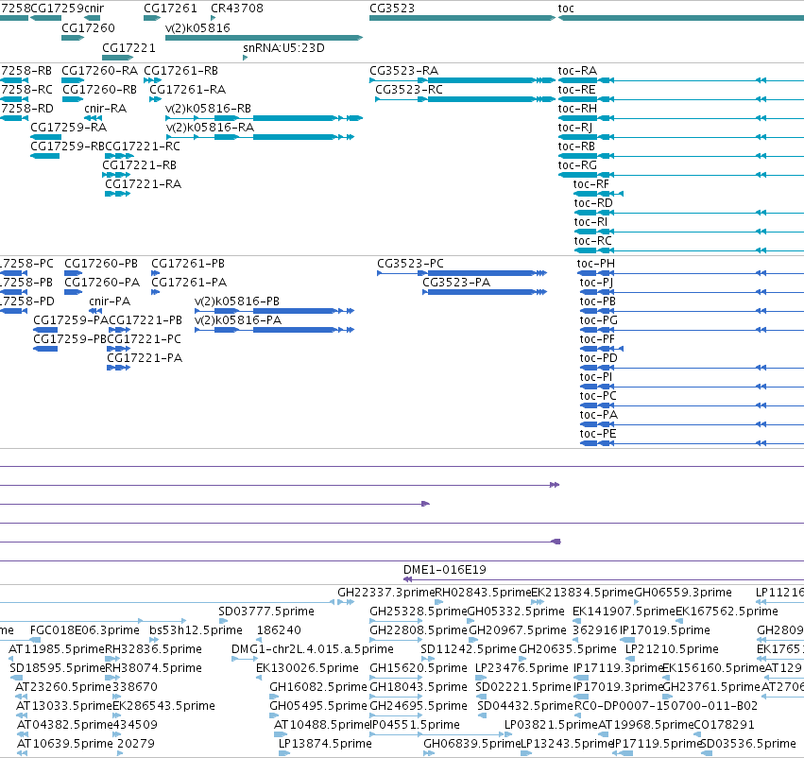Select the CR43708 gene label
The height and width of the screenshot is (758, 804).
(237, 9)
